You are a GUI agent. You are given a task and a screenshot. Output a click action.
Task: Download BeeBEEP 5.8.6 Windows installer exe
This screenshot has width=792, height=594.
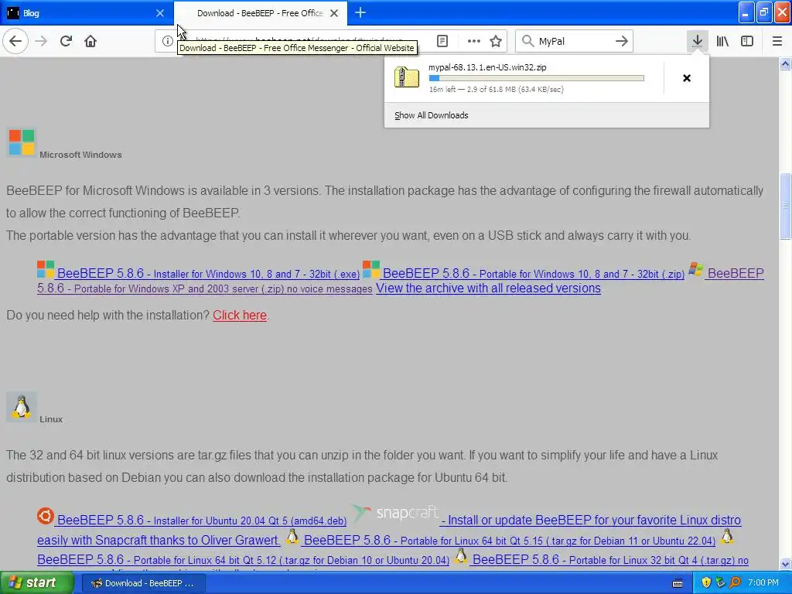click(208, 273)
